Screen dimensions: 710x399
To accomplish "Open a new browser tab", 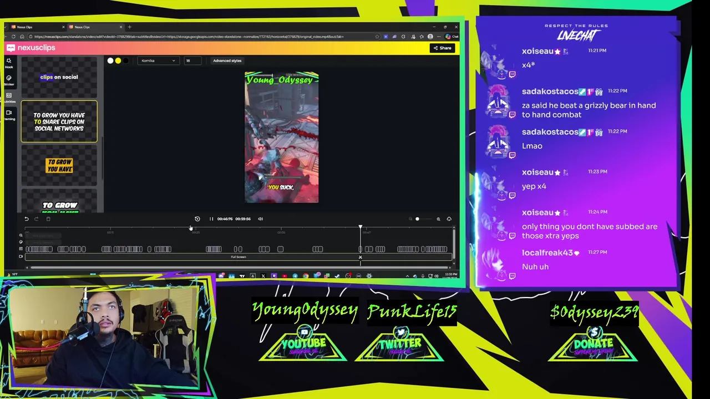I will click(130, 27).
